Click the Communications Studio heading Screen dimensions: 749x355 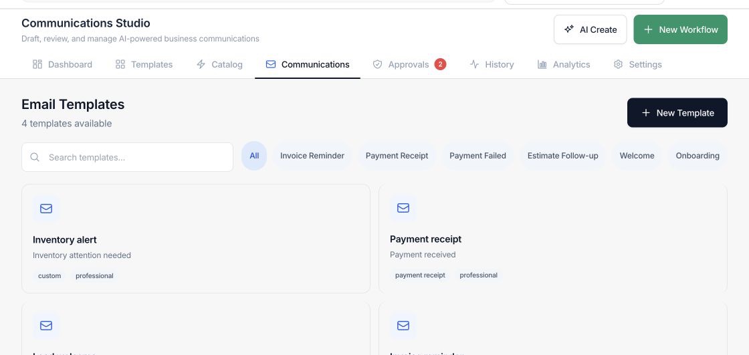(86, 23)
